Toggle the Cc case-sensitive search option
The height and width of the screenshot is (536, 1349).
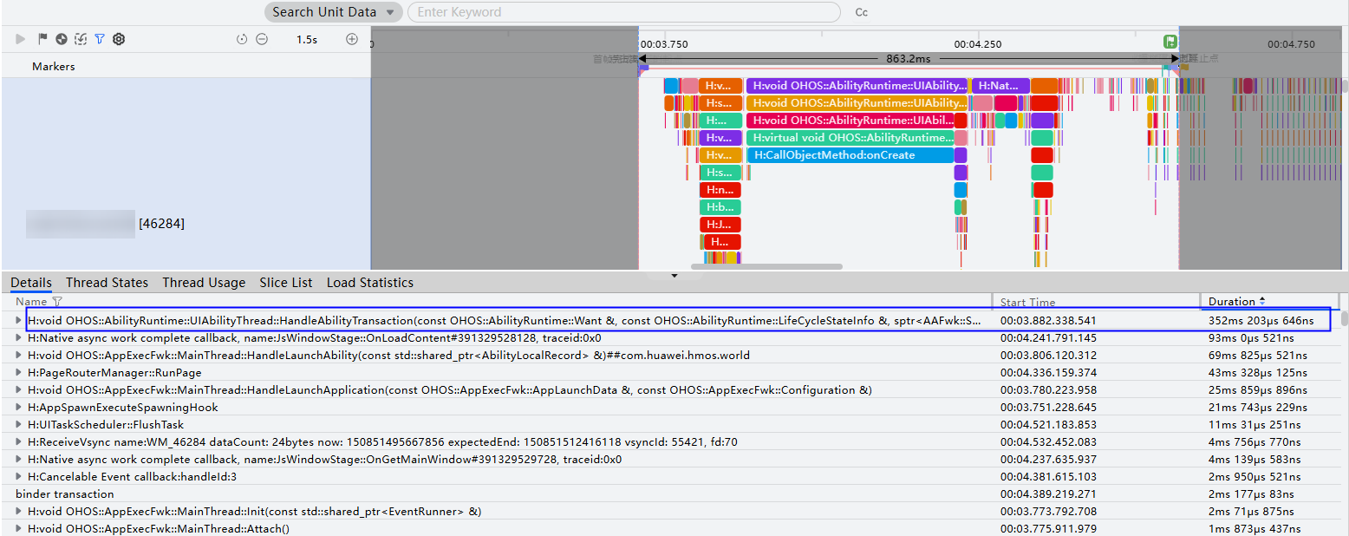point(862,12)
